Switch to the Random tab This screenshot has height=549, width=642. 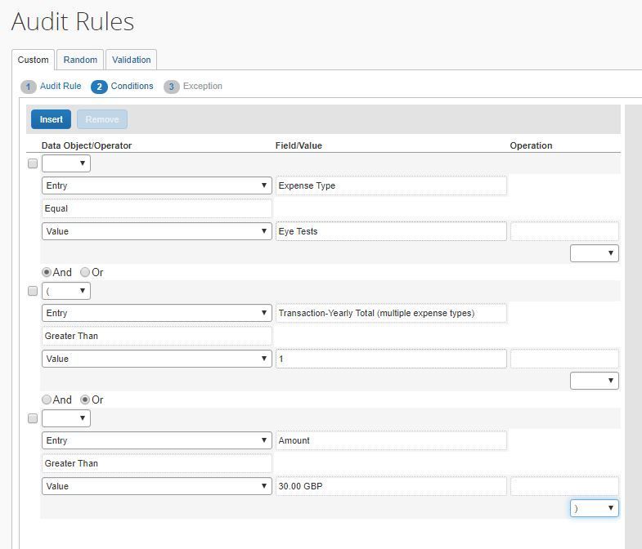80,60
